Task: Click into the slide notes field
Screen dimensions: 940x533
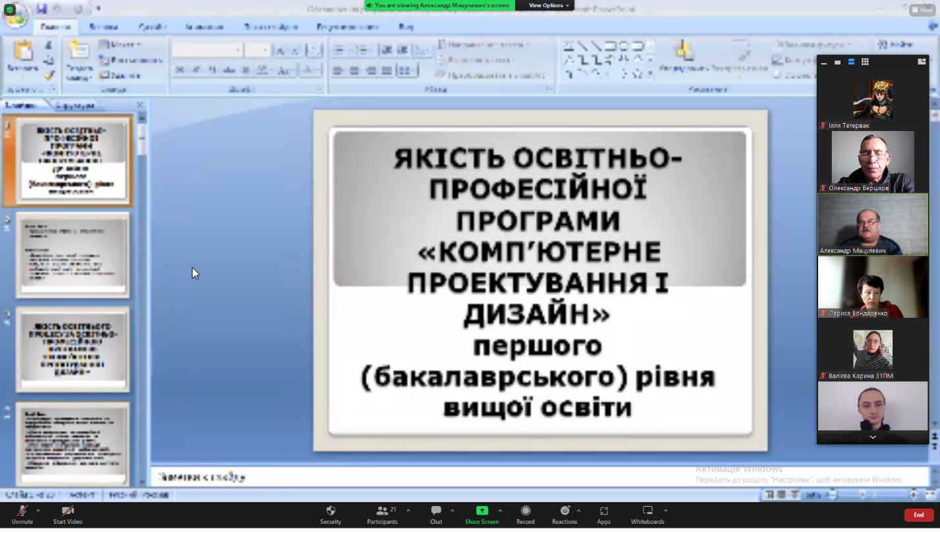Action: 540,476
